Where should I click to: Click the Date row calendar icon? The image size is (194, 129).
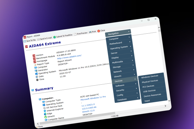coord(37,77)
